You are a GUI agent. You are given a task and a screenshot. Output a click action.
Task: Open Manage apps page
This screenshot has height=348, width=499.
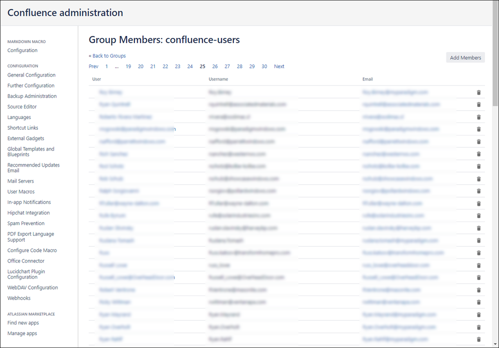[x=22, y=333]
